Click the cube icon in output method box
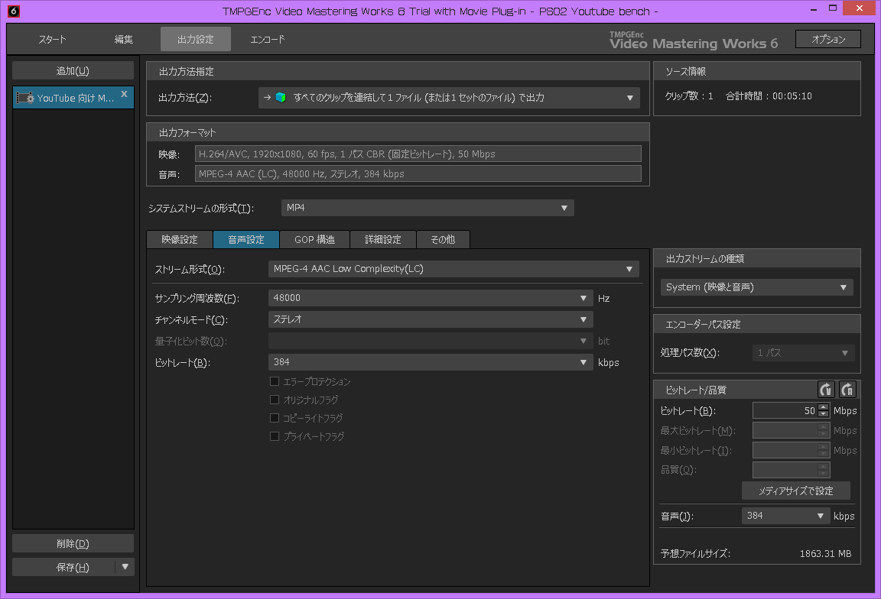This screenshot has width=881, height=599. [281, 97]
